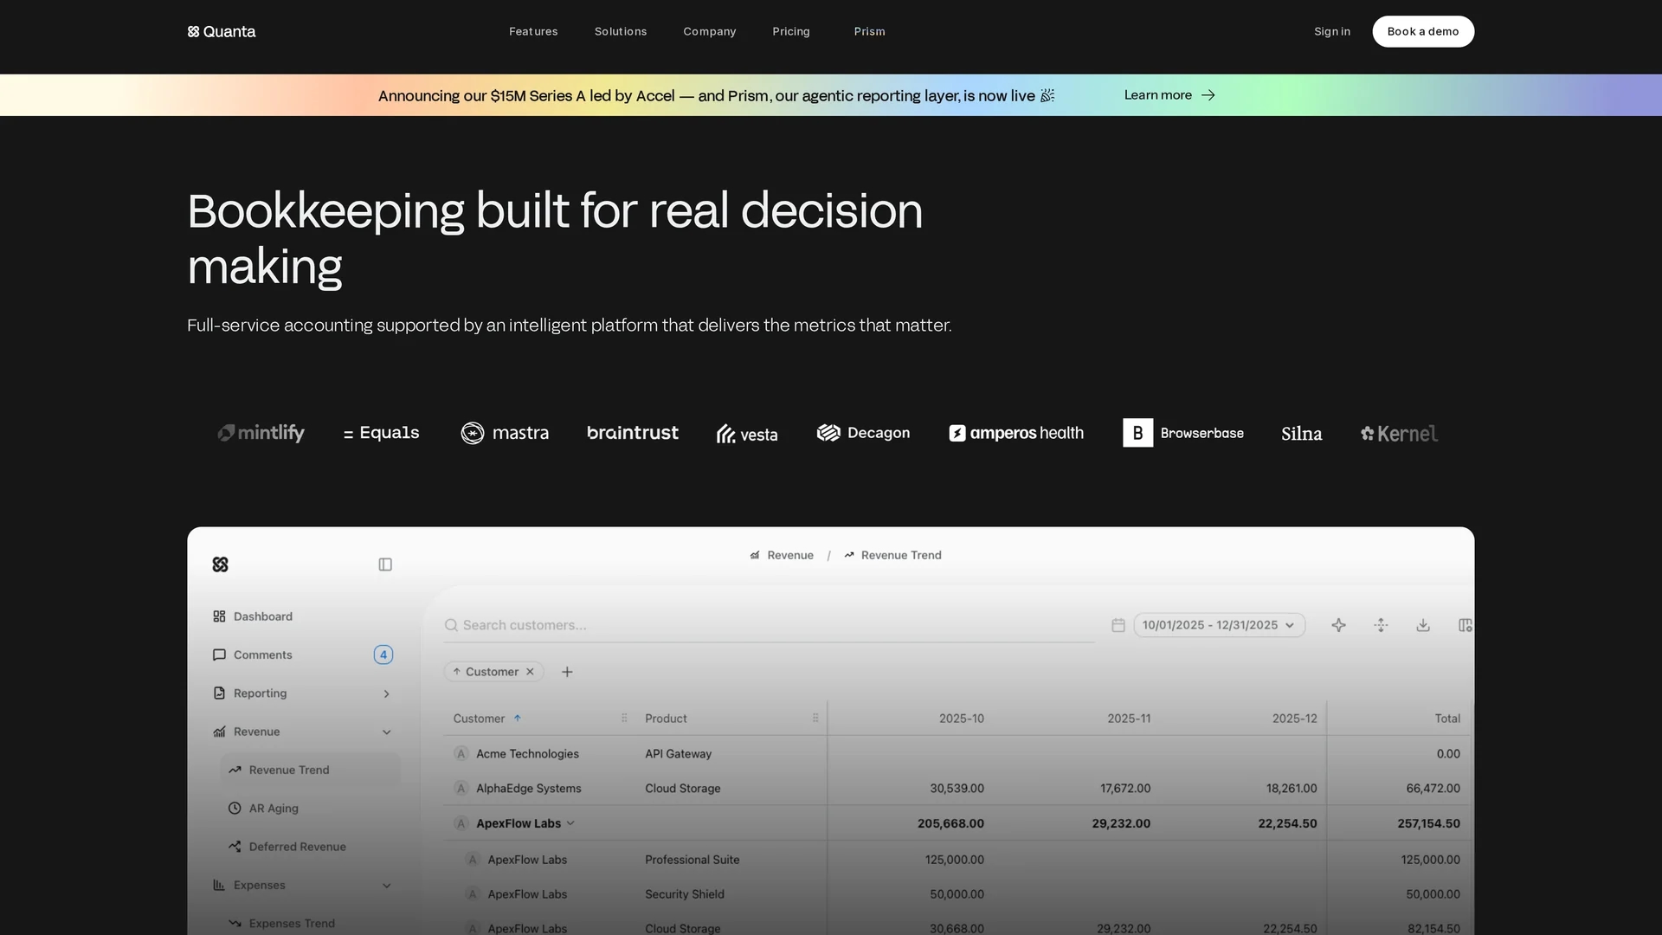The width and height of the screenshot is (1662, 935).
Task: Click the Book a demo button
Action: click(x=1423, y=31)
